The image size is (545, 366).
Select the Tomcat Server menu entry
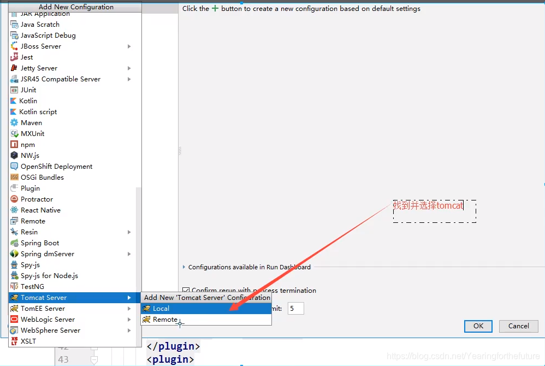point(75,298)
